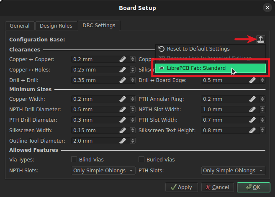The height and width of the screenshot is (197, 275).
Task: Choose Reset to Default Settings menu entry
Action: pyautogui.click(x=211, y=49)
